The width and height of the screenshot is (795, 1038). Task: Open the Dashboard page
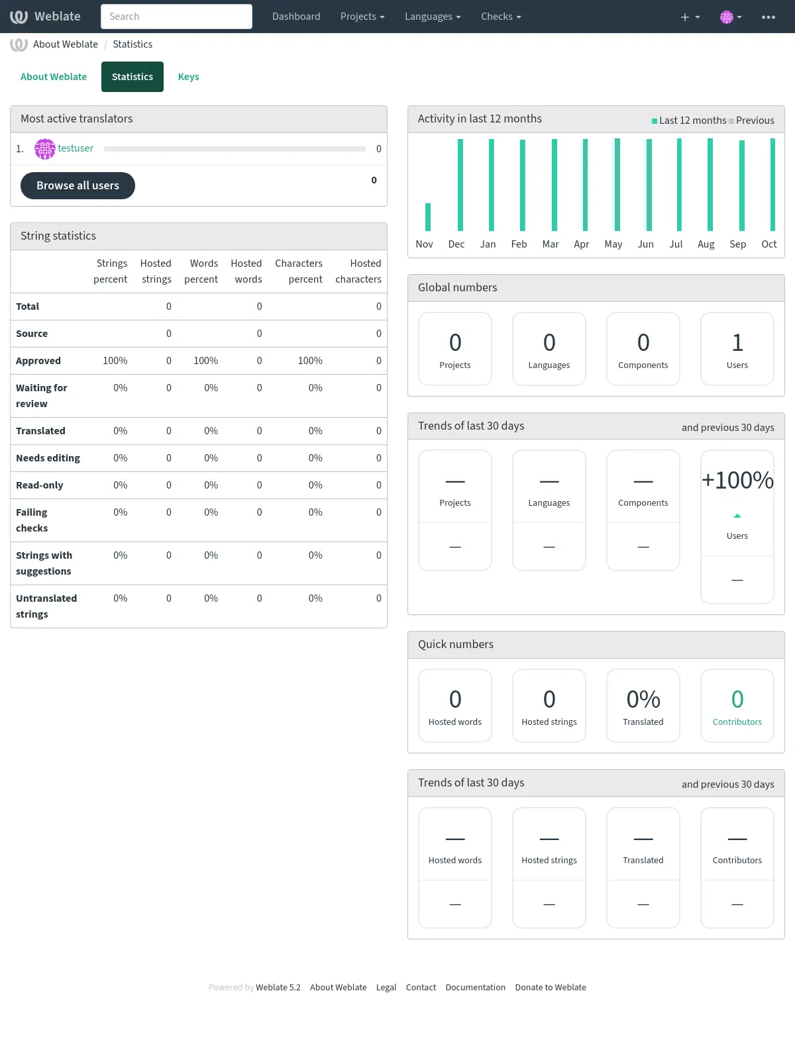(x=296, y=17)
